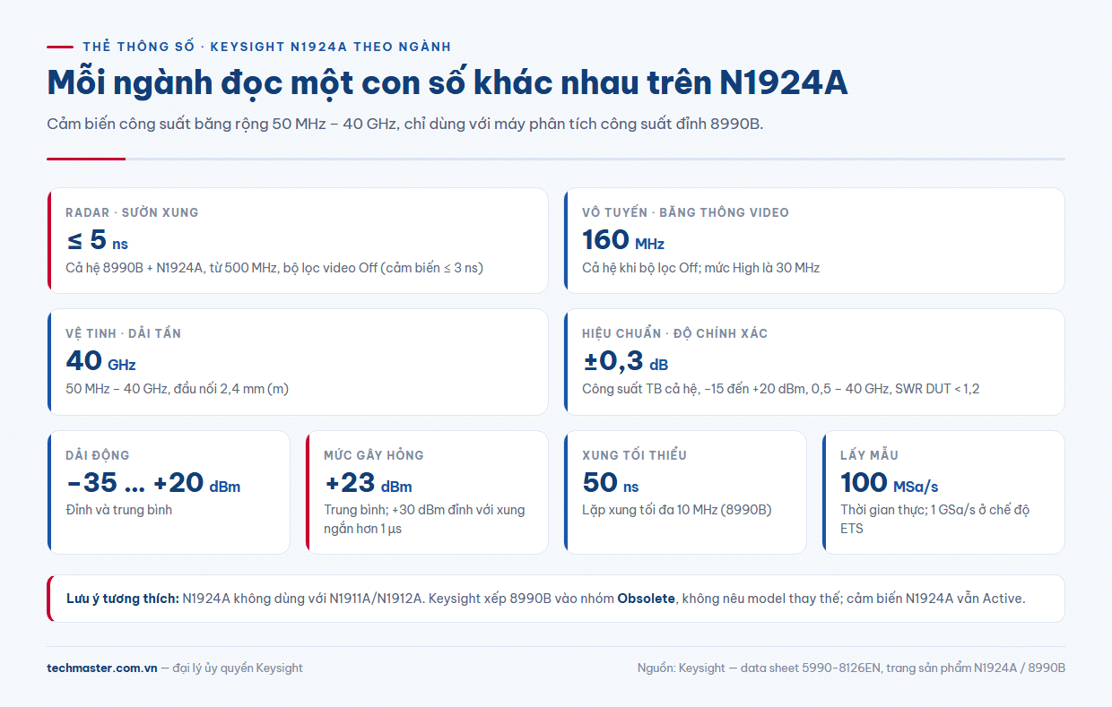Select the text '50 MHz – 40 GHz, đầu nối 2,4 mm (m)'
The image size is (1112, 707).
coord(177,389)
